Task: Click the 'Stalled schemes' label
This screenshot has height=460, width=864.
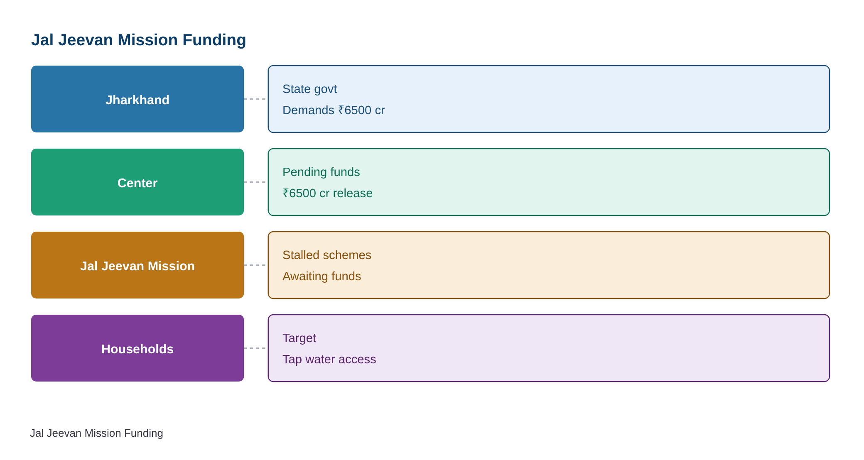Action: [327, 255]
